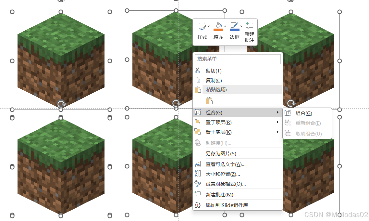
Task: Click the alt text picture icon
Action: coord(197,164)
